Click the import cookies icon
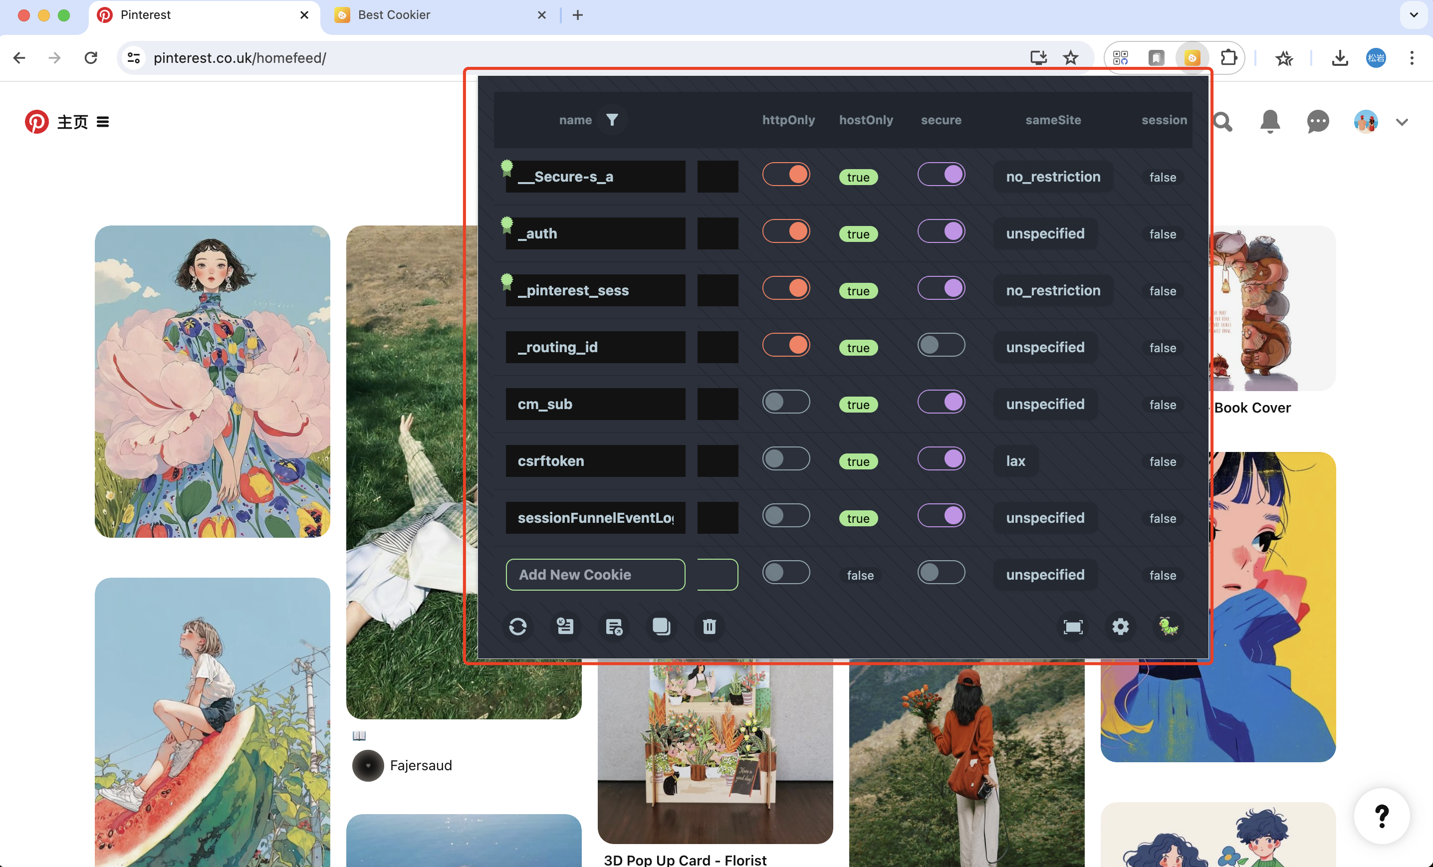 (x=565, y=626)
